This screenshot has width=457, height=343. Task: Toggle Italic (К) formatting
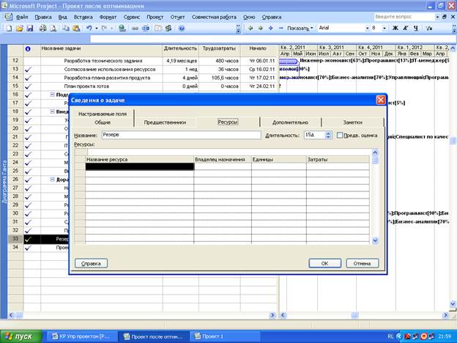[x=405, y=28]
